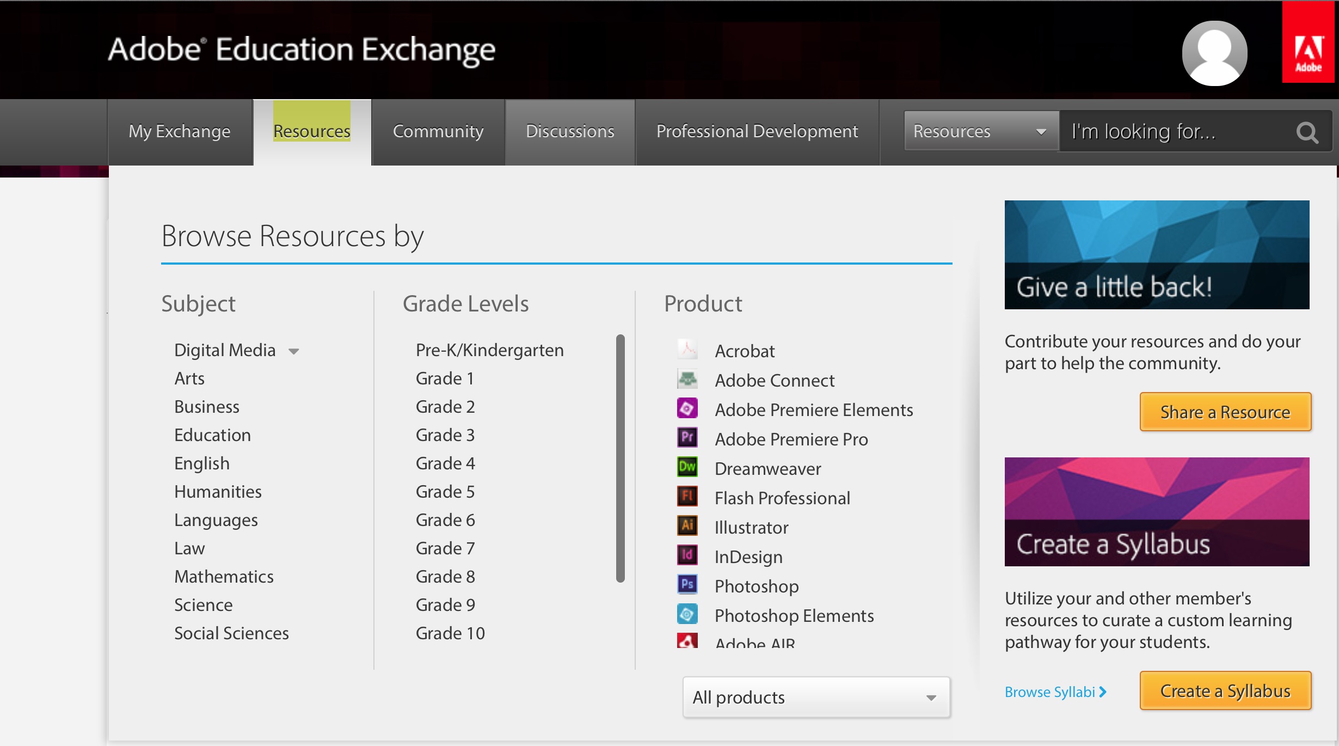The height and width of the screenshot is (746, 1339).
Task: Click the search magnifier icon
Action: [1307, 132]
